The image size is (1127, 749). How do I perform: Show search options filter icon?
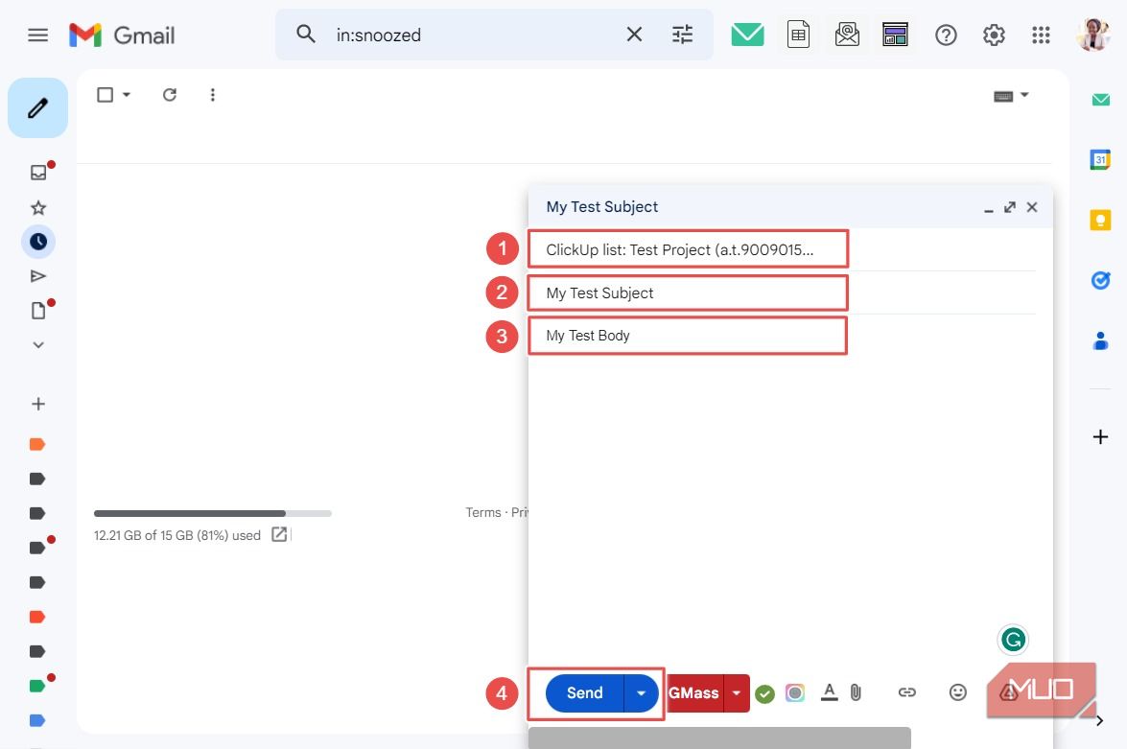point(682,34)
